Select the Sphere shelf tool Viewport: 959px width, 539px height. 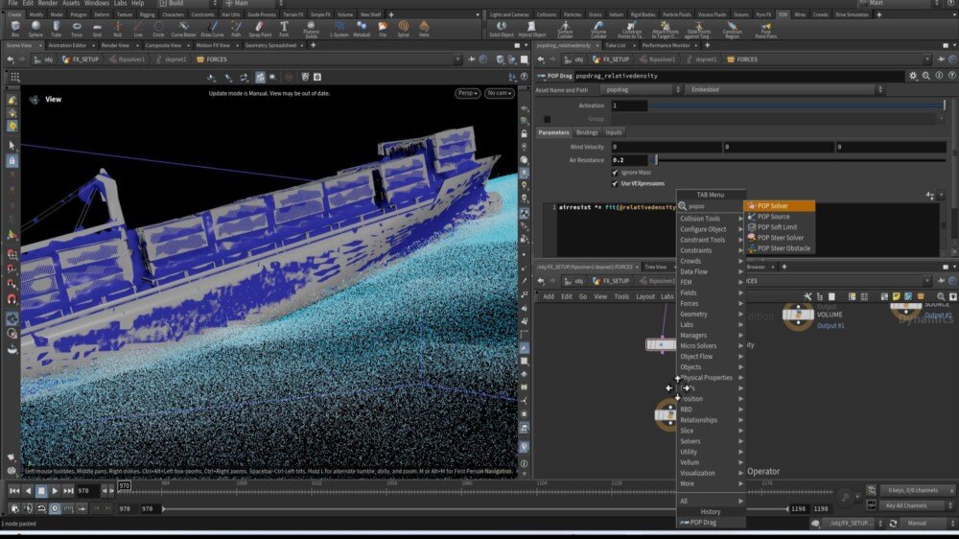tap(35, 28)
